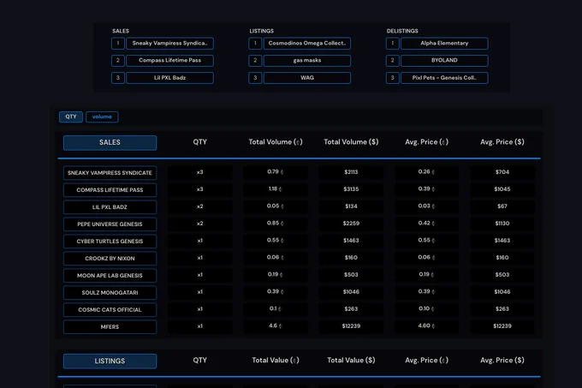The height and width of the screenshot is (388, 582).
Task: Click the $2113 total volume cell
Action: [x=351, y=172]
